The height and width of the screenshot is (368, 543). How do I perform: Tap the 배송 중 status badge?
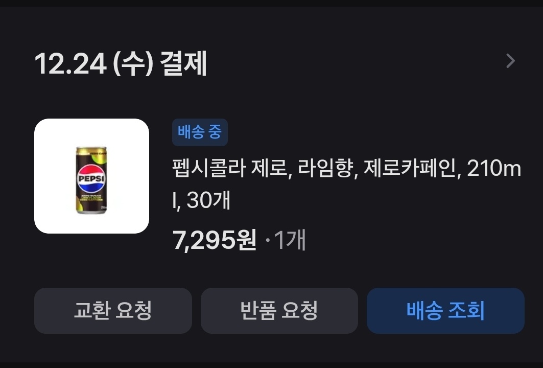tap(200, 132)
